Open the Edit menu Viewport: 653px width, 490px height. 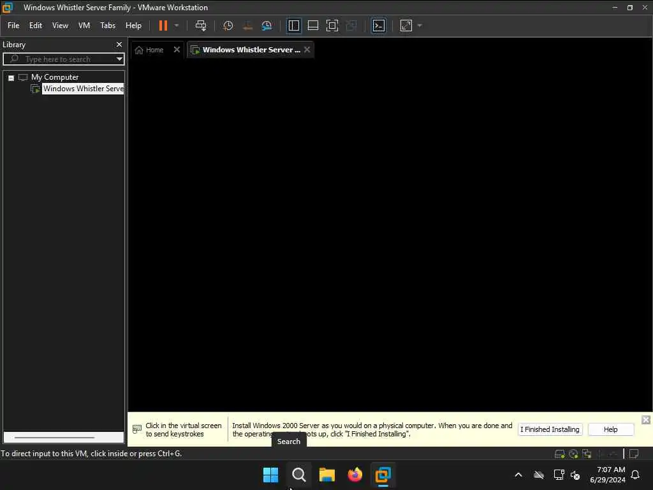pyautogui.click(x=36, y=26)
